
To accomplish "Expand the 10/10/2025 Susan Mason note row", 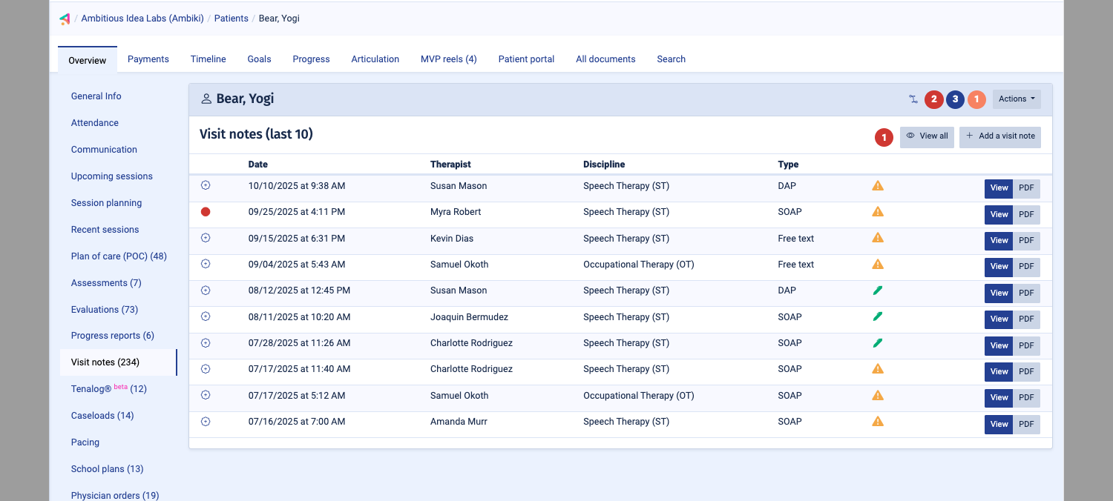I will point(206,185).
